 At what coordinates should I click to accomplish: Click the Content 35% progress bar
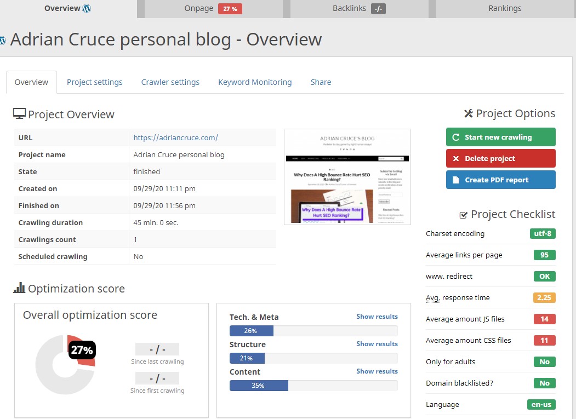tap(313, 386)
